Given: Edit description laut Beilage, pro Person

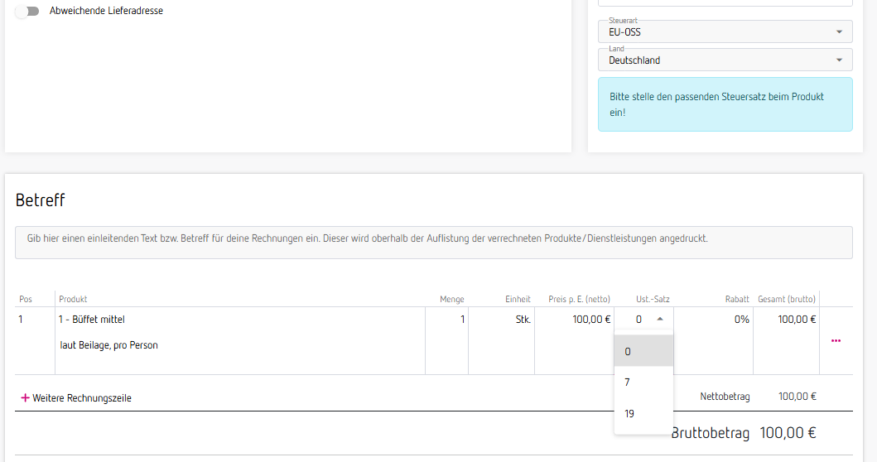Looking at the screenshot, I should [x=109, y=345].
